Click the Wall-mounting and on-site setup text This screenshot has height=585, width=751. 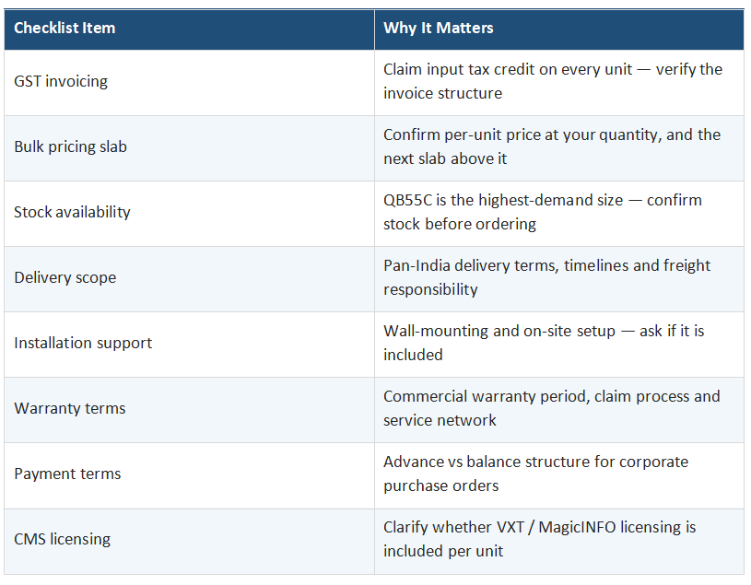pyautogui.click(x=544, y=343)
